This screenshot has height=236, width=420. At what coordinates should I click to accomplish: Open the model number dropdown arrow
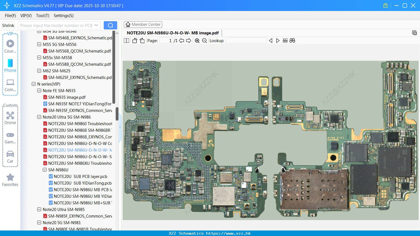pos(96,25)
